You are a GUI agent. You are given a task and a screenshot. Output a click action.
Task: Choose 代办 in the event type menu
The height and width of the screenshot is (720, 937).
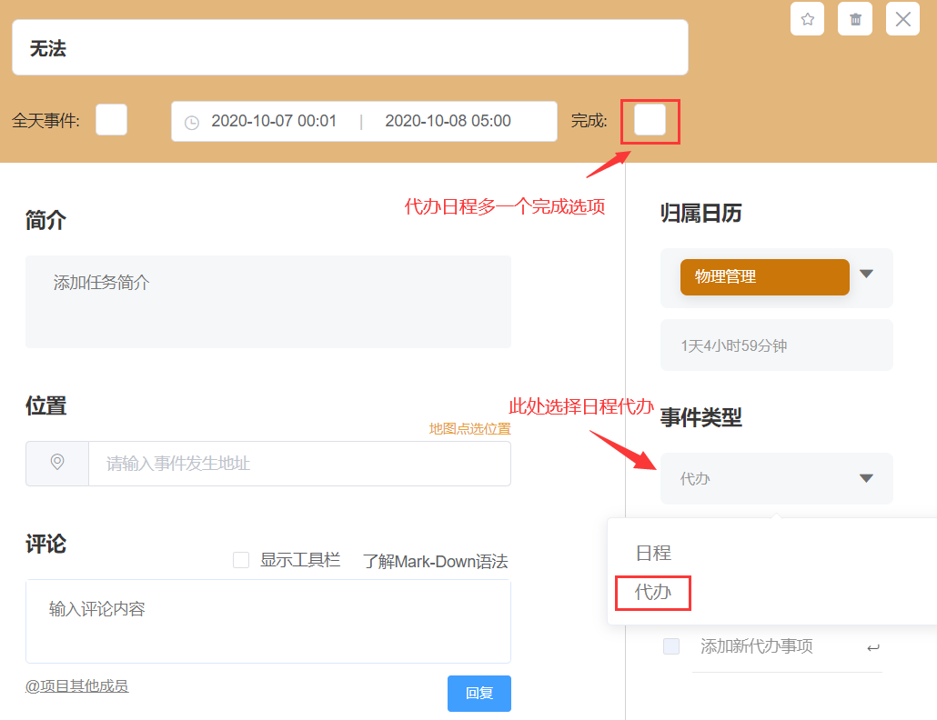[x=653, y=593]
